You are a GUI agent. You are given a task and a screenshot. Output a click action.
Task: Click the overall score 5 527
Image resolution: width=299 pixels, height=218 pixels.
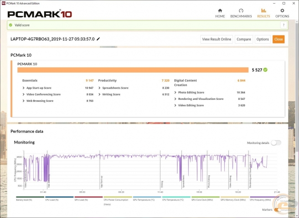[x=257, y=70]
